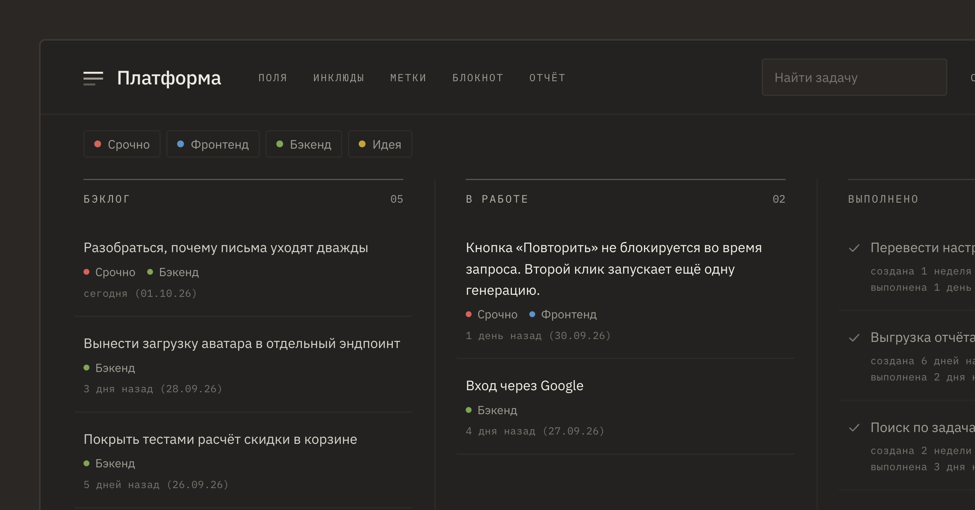Click the Фронтенд tag on the Повторить task
Image resolution: width=975 pixels, height=510 pixels.
click(563, 314)
